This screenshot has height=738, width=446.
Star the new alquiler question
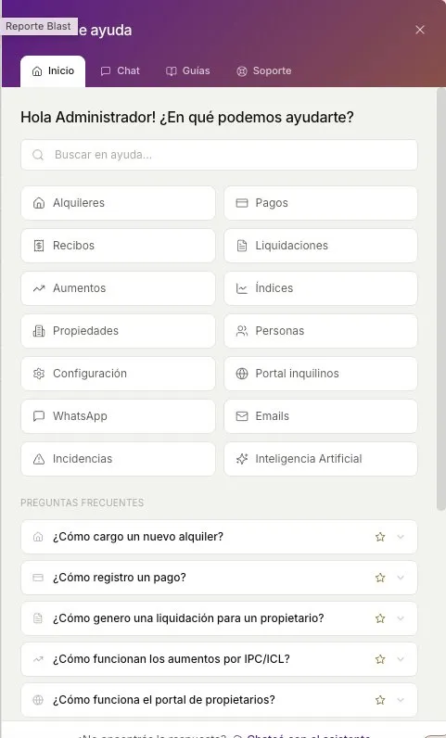point(380,537)
